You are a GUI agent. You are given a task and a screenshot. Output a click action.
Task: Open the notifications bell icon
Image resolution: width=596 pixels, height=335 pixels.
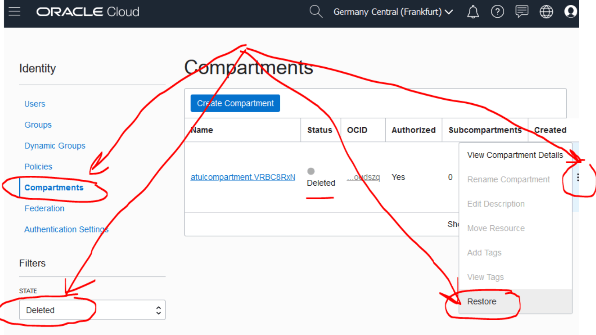point(473,12)
